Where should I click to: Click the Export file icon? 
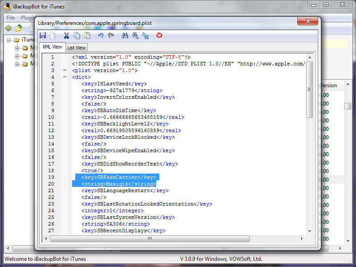click(x=53, y=36)
